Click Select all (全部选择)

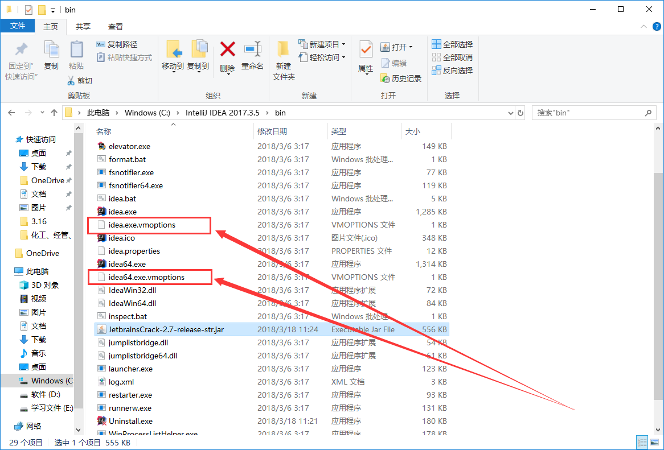(x=452, y=44)
